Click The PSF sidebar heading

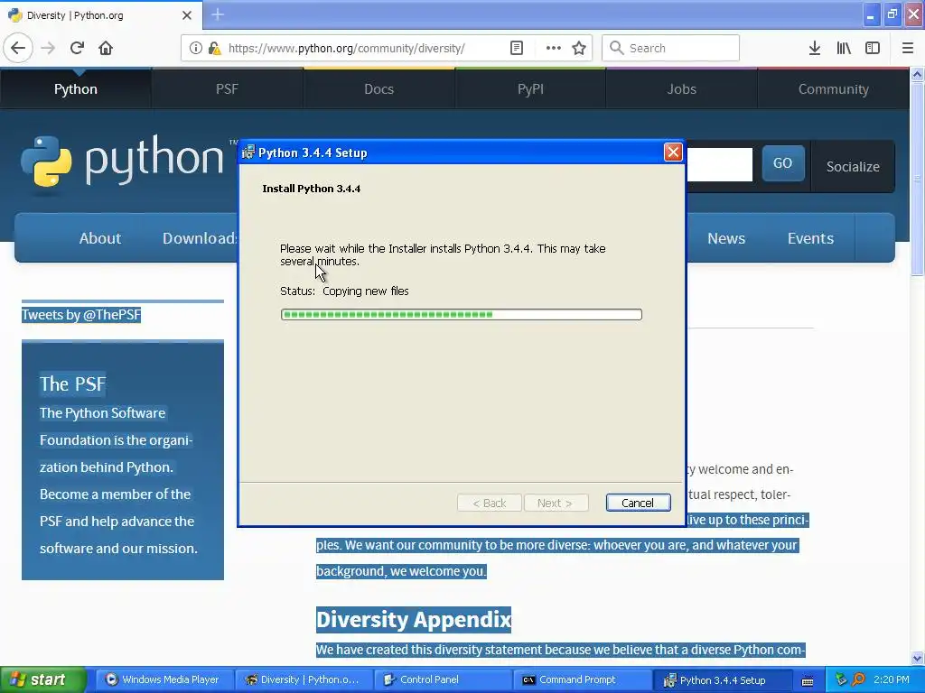click(x=72, y=384)
